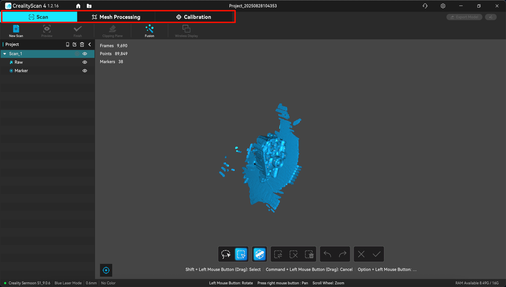Click the import/export icon in Project panel
The image size is (506, 287).
click(x=75, y=45)
